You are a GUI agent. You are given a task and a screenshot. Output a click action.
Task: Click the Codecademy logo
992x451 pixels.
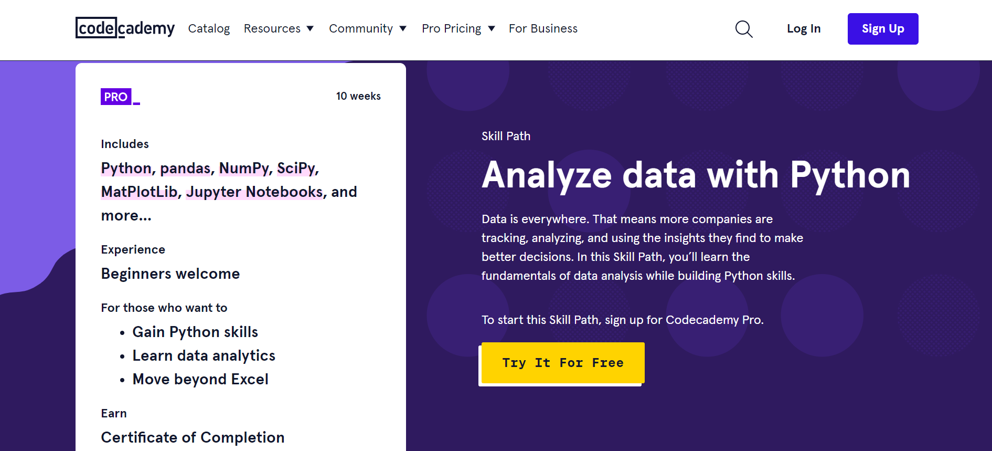point(125,28)
